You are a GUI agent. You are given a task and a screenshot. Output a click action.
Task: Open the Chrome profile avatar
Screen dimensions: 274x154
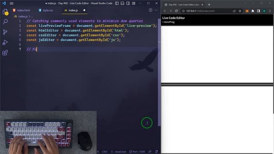click(264, 11)
